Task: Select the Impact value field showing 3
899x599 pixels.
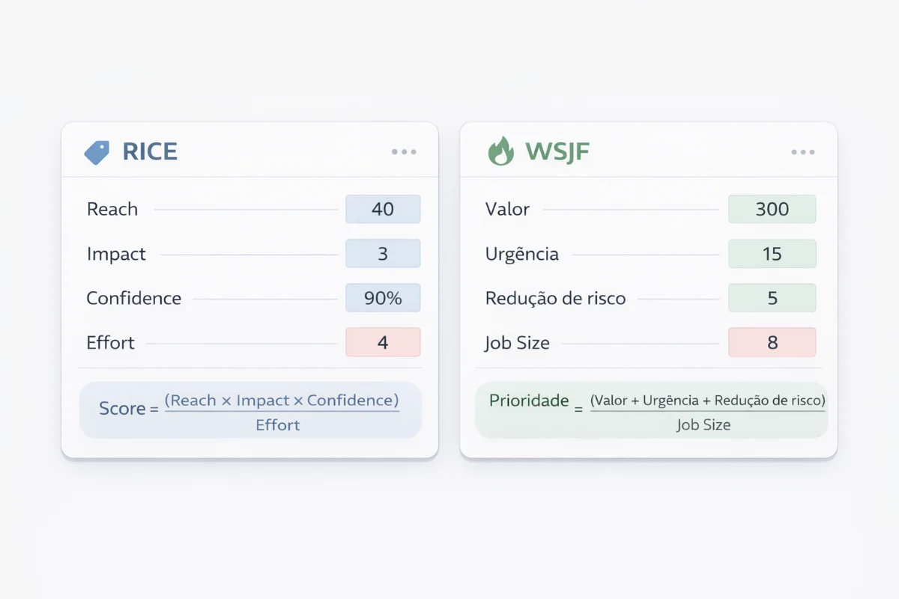Action: click(383, 254)
